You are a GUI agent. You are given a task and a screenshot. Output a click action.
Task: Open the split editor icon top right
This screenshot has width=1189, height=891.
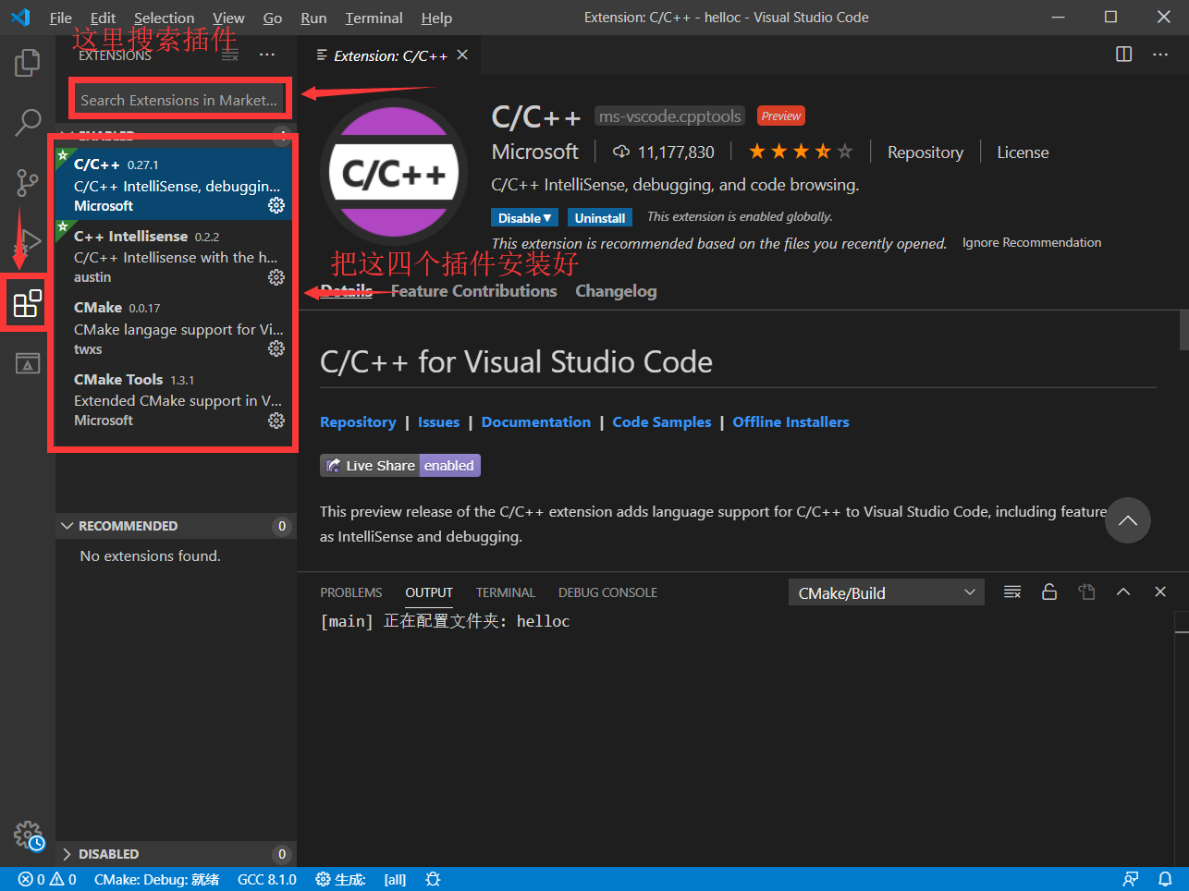click(x=1123, y=54)
